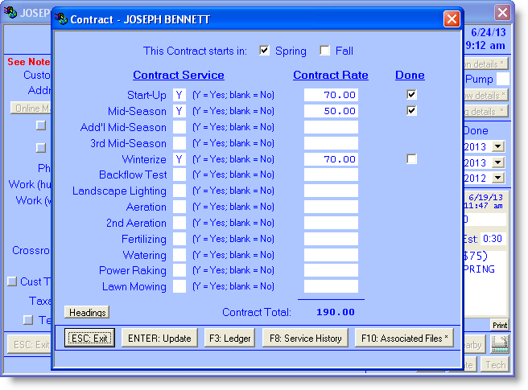Viewport: 528px width, 390px height.
Task: Mark Winterize service as Done
Action: point(412,159)
